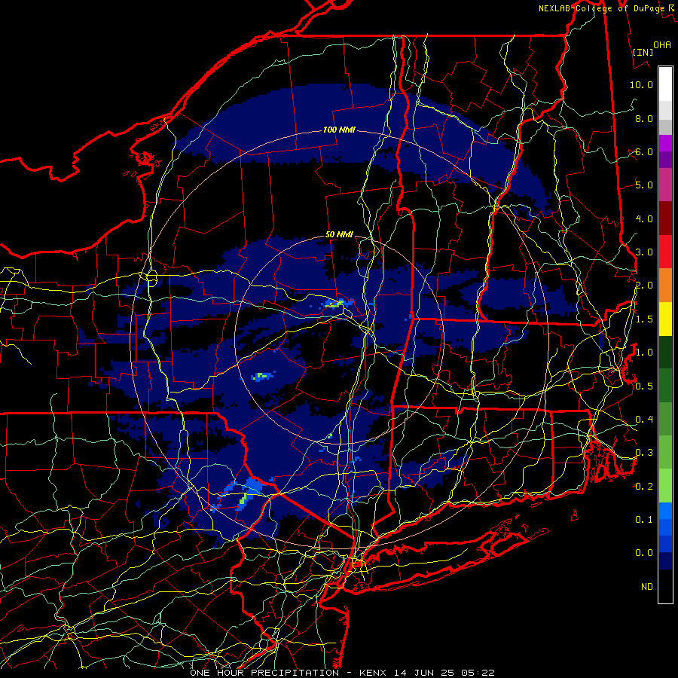The image size is (678, 678).
Task: Click the 0.3 legend value
Action: tap(644, 453)
